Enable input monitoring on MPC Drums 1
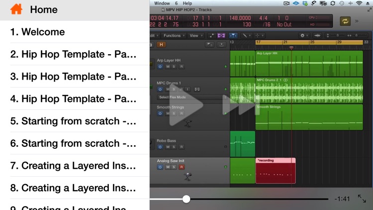This screenshot has width=373, height=210. (187, 89)
